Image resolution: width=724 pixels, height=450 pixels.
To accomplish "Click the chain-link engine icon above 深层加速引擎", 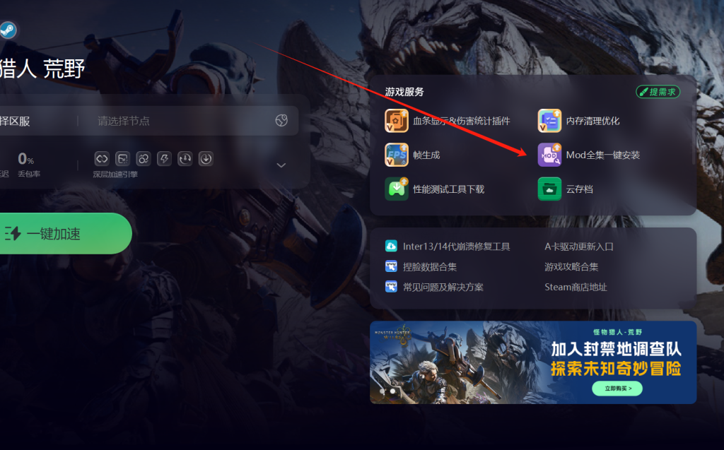I will click(x=102, y=159).
